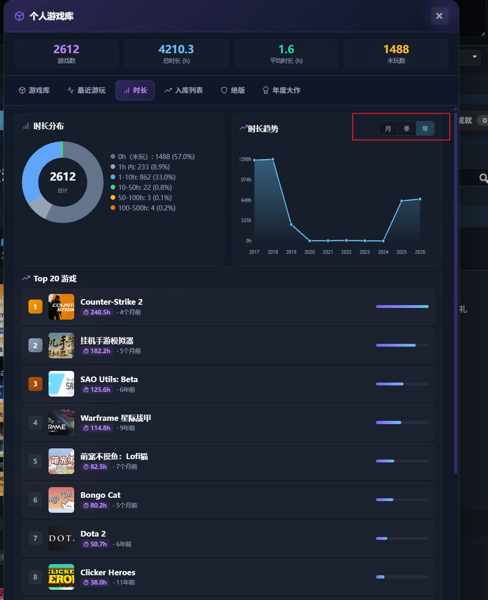Click the bar chart icon beside 时长分布
Image resolution: width=488 pixels, height=600 pixels.
tap(26, 126)
